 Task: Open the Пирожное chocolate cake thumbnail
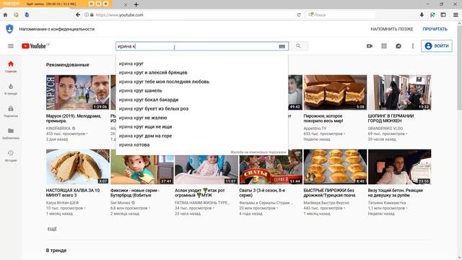(x=335, y=92)
